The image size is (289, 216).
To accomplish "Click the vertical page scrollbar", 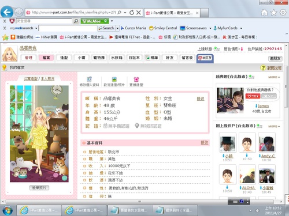I will tap(287, 86).
